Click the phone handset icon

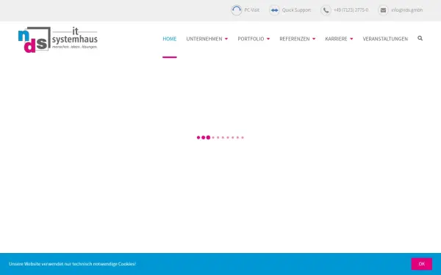[x=326, y=10]
